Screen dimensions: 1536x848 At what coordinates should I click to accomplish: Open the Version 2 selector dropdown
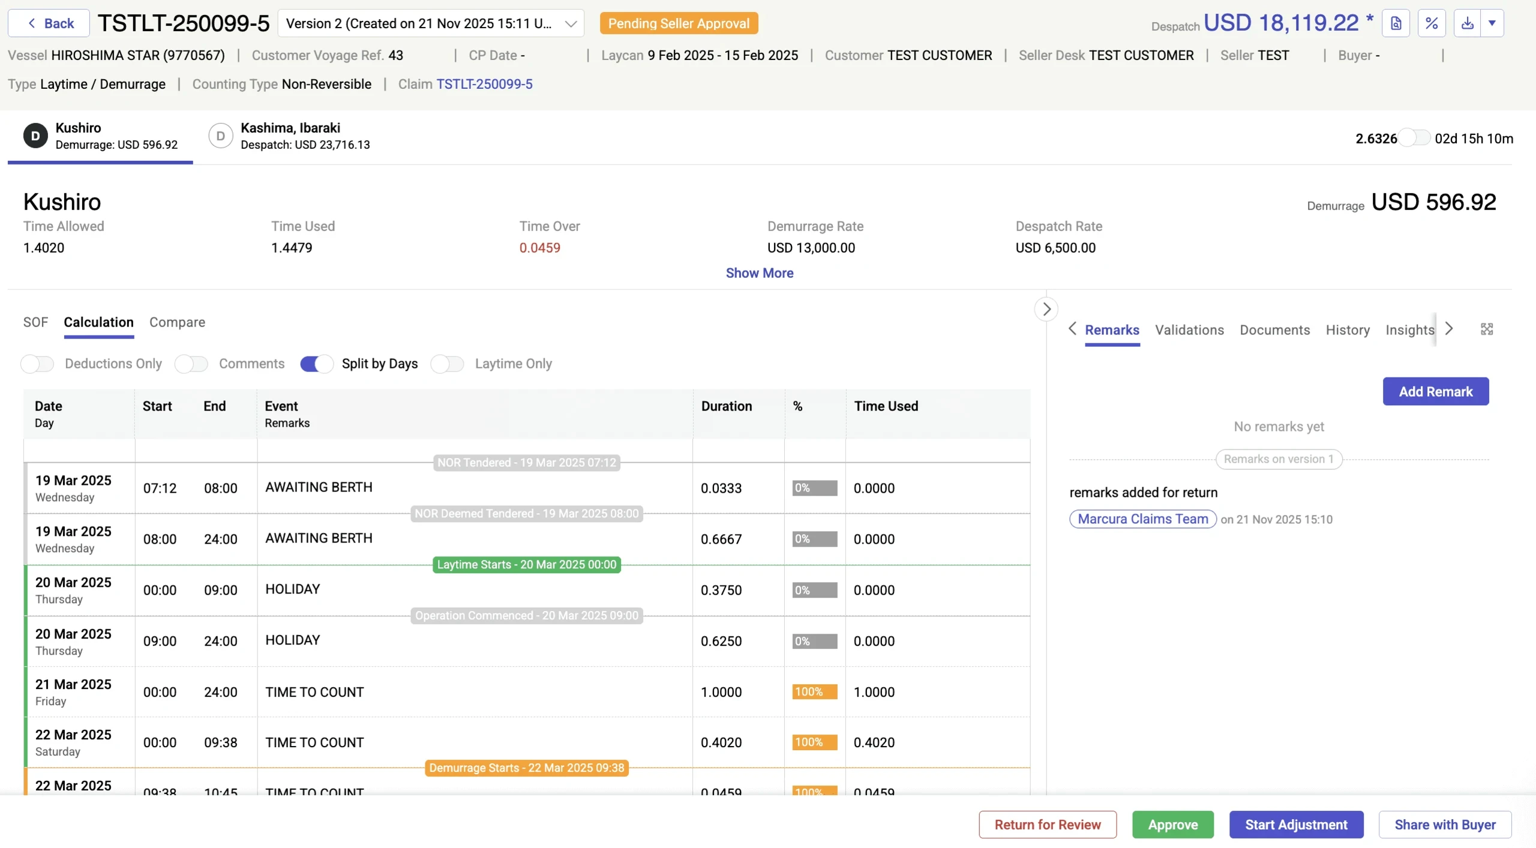tap(431, 23)
